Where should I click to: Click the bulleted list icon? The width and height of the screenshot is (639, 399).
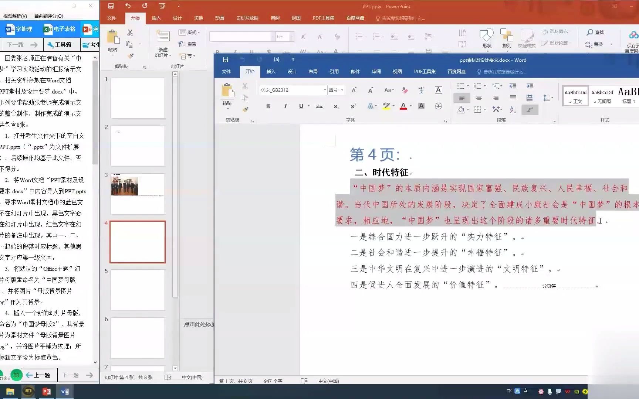[461, 86]
